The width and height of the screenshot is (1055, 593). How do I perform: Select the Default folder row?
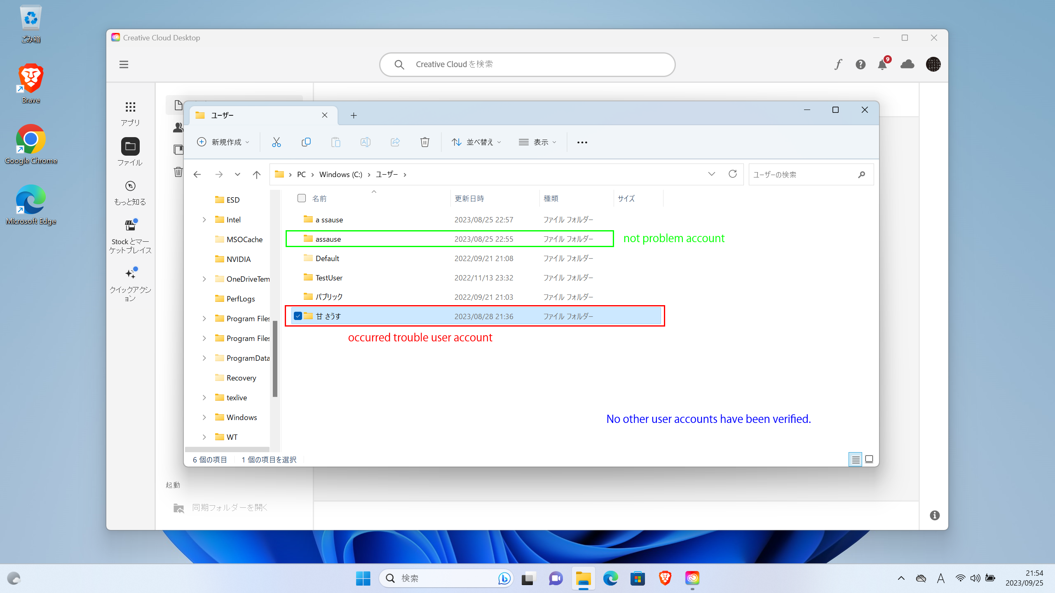click(x=476, y=258)
